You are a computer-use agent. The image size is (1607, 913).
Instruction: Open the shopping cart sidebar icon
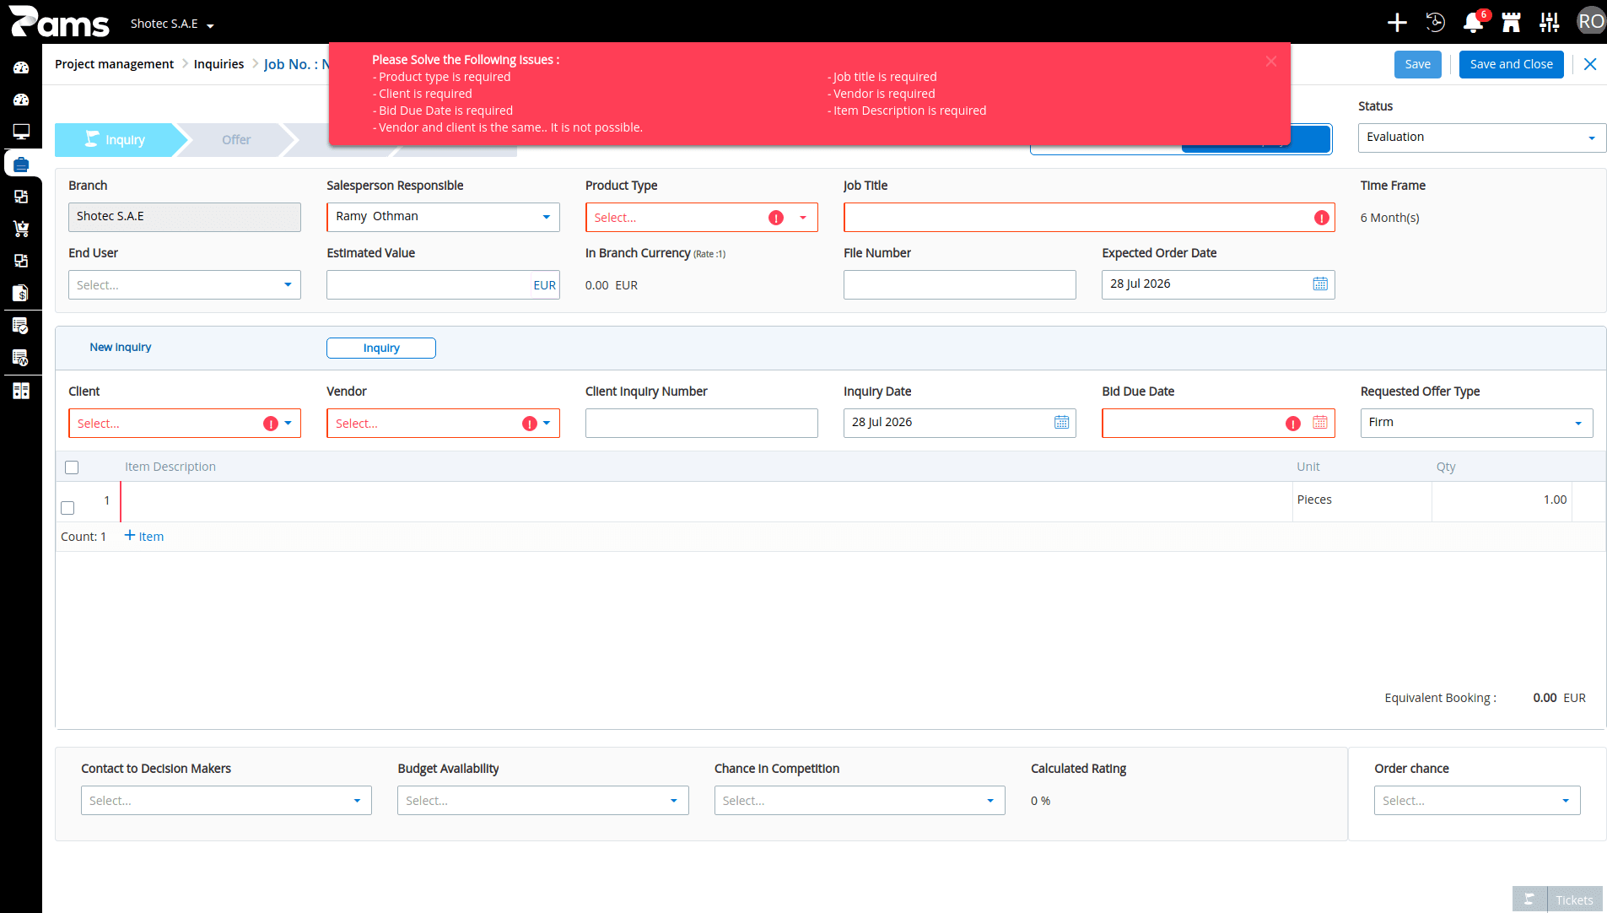(21, 229)
